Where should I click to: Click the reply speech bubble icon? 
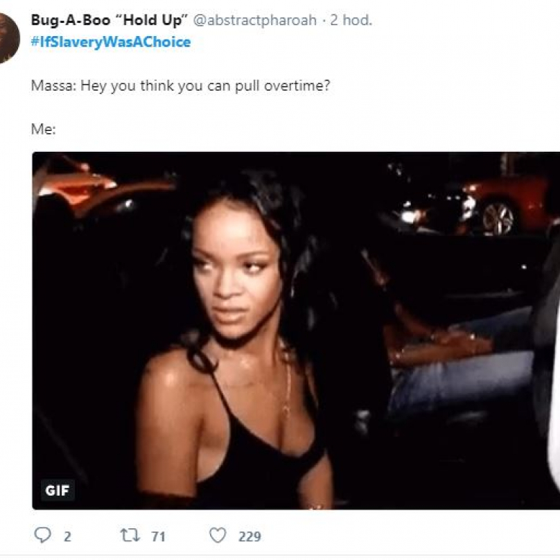click(x=42, y=535)
